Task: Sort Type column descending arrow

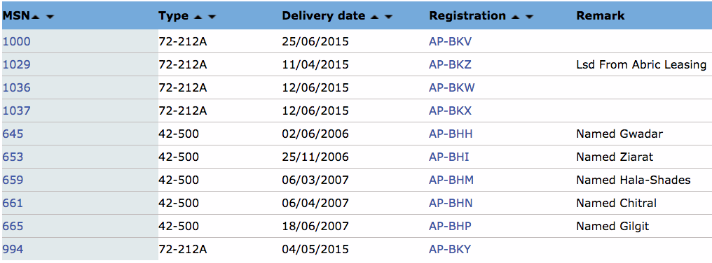Action: pyautogui.click(x=212, y=17)
